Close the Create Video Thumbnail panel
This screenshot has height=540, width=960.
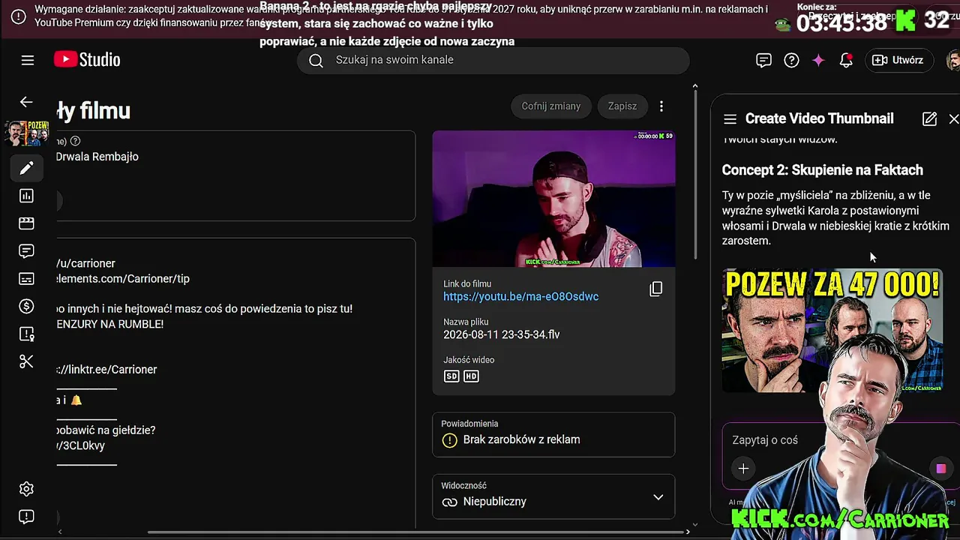[954, 118]
